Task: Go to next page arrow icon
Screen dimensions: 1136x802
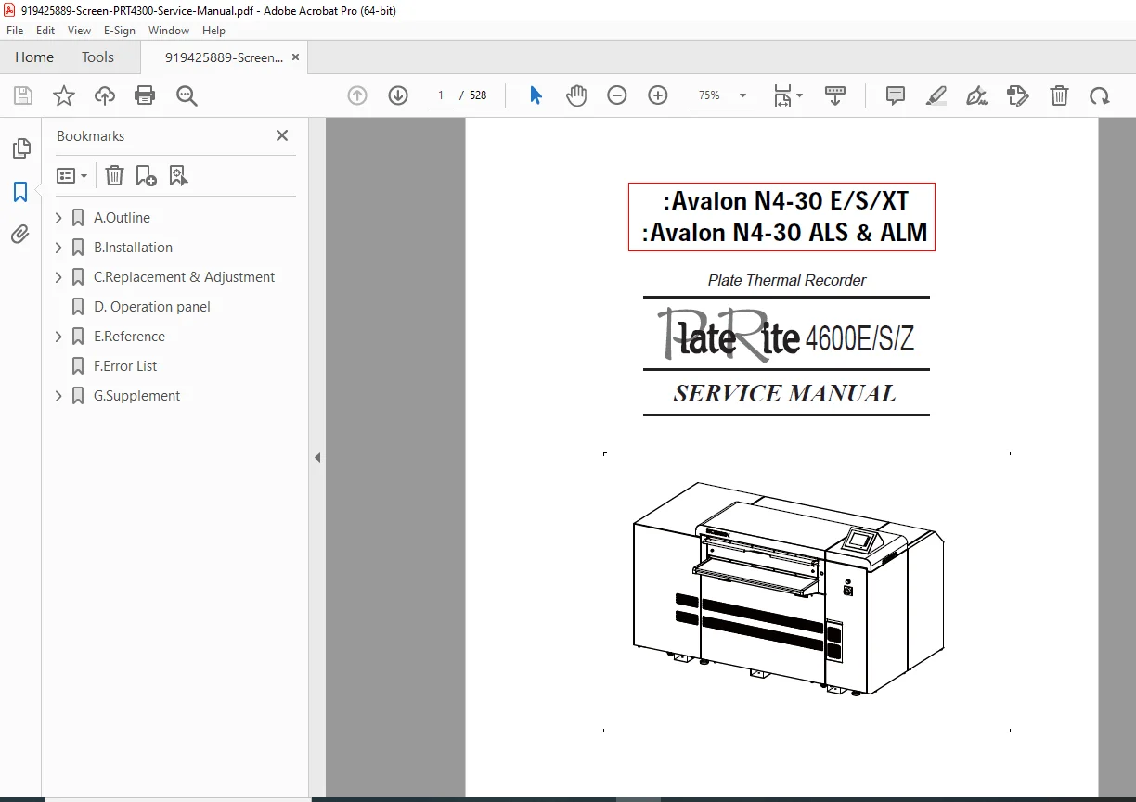Action: click(398, 95)
